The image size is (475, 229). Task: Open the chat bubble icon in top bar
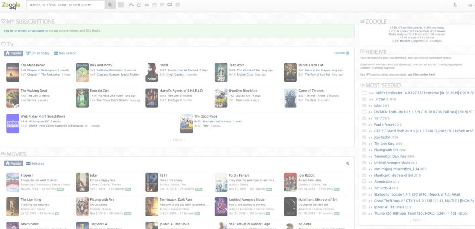[170, 5]
